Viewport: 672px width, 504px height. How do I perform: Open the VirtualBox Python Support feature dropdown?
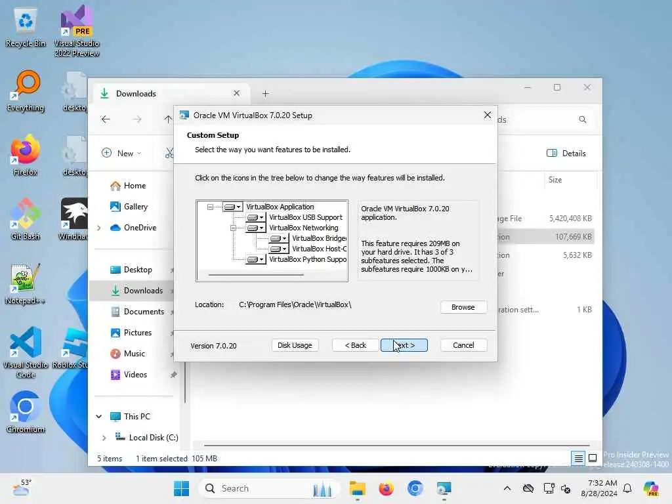coord(255,259)
